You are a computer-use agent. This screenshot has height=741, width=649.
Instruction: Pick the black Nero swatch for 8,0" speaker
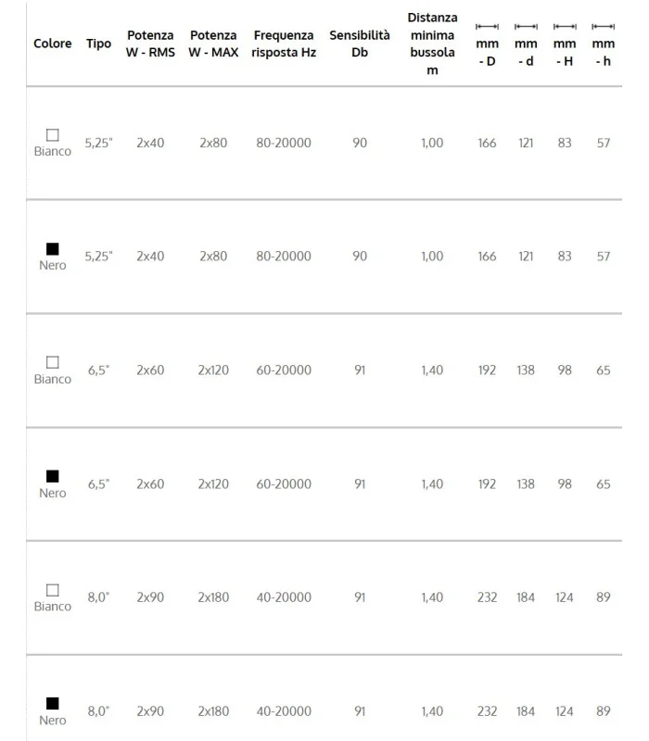pyautogui.click(x=53, y=704)
